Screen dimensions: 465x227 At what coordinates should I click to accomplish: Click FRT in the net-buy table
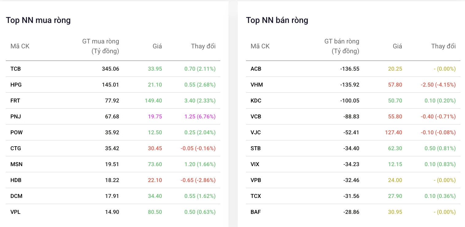click(x=15, y=101)
